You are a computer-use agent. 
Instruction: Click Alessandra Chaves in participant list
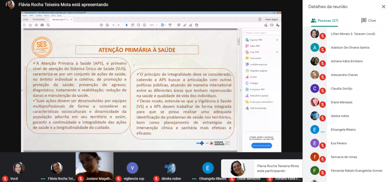tap(345, 75)
